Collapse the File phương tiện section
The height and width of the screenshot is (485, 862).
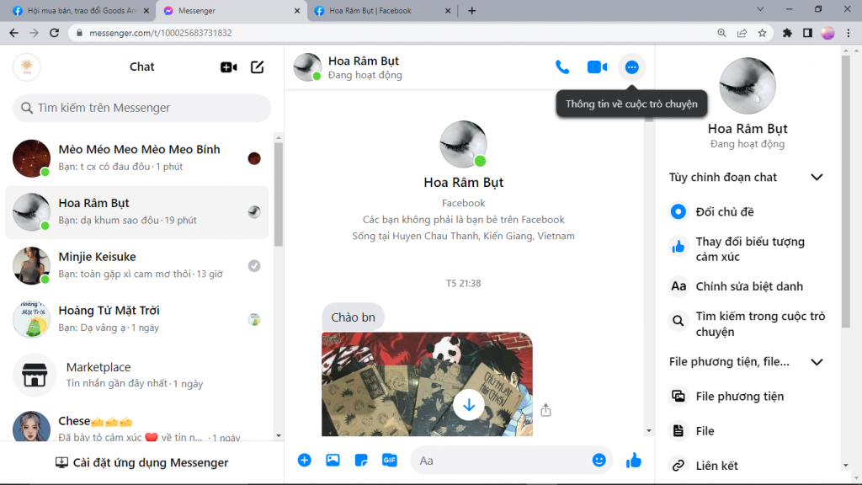point(816,362)
